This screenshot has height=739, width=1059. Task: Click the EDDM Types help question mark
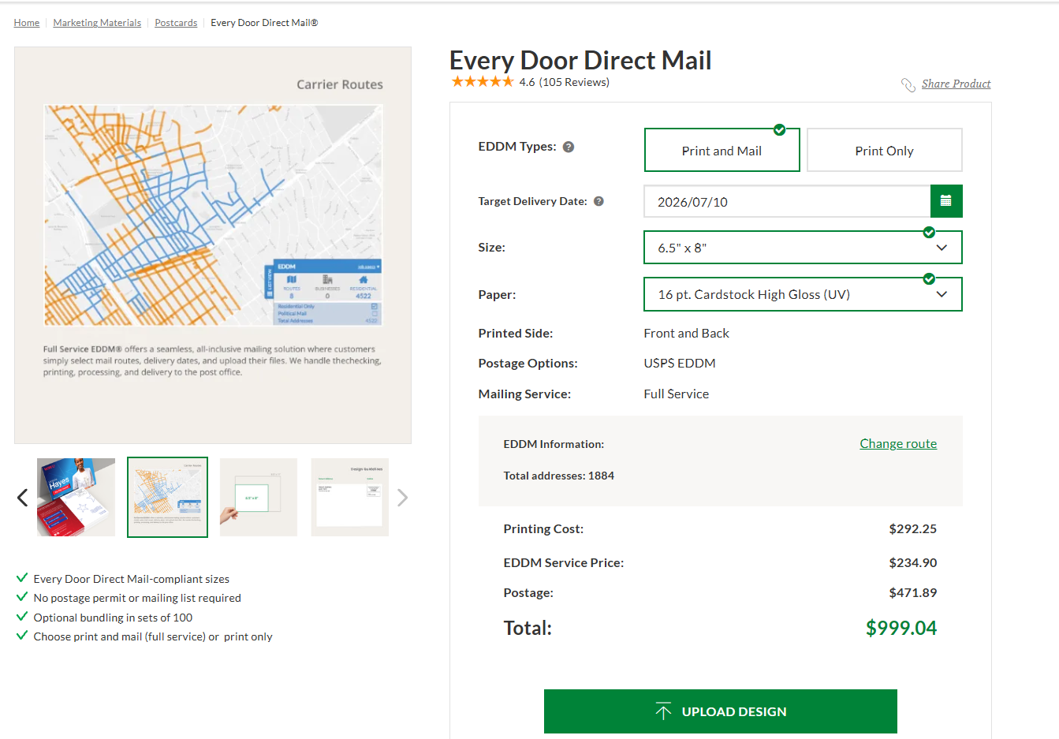(x=569, y=147)
